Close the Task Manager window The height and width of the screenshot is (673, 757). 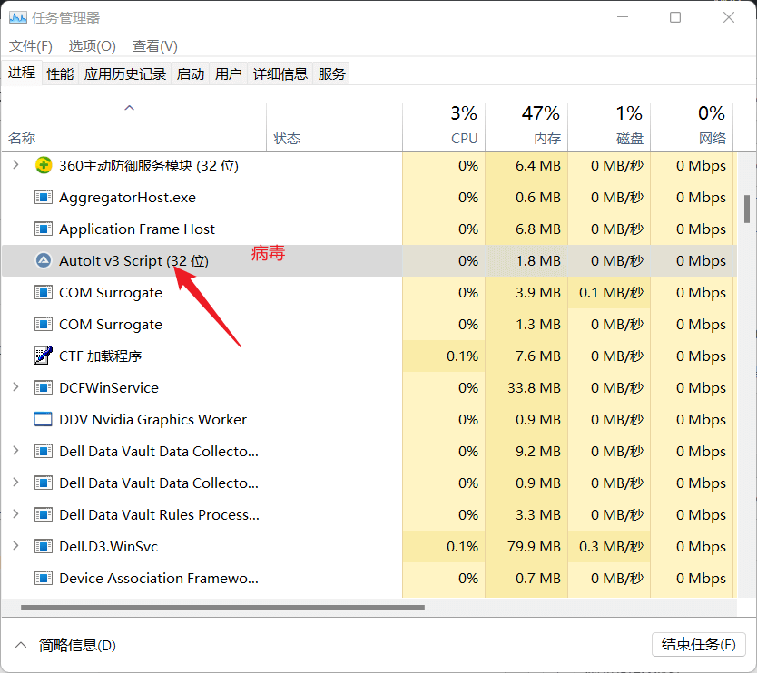(x=729, y=17)
